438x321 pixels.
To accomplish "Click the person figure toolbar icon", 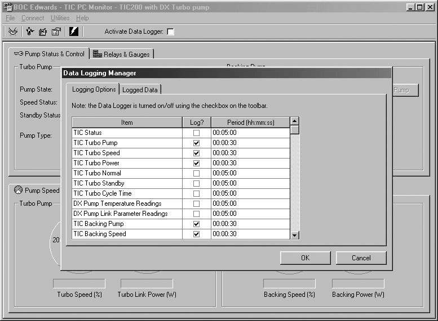I will coord(30,31).
